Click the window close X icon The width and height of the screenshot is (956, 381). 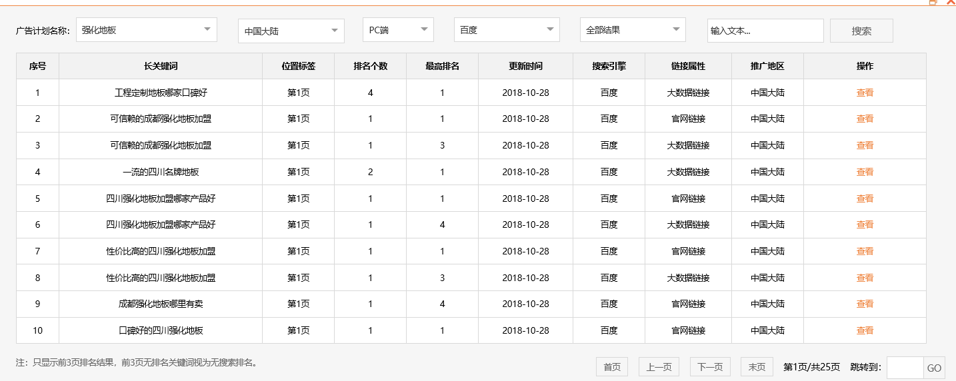pos(951,3)
